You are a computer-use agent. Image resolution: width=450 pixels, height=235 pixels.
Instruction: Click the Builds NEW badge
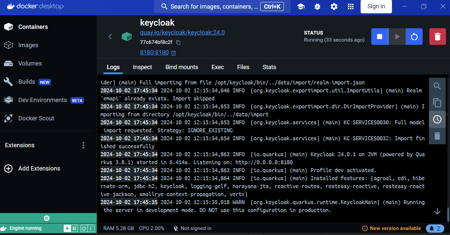(44, 82)
